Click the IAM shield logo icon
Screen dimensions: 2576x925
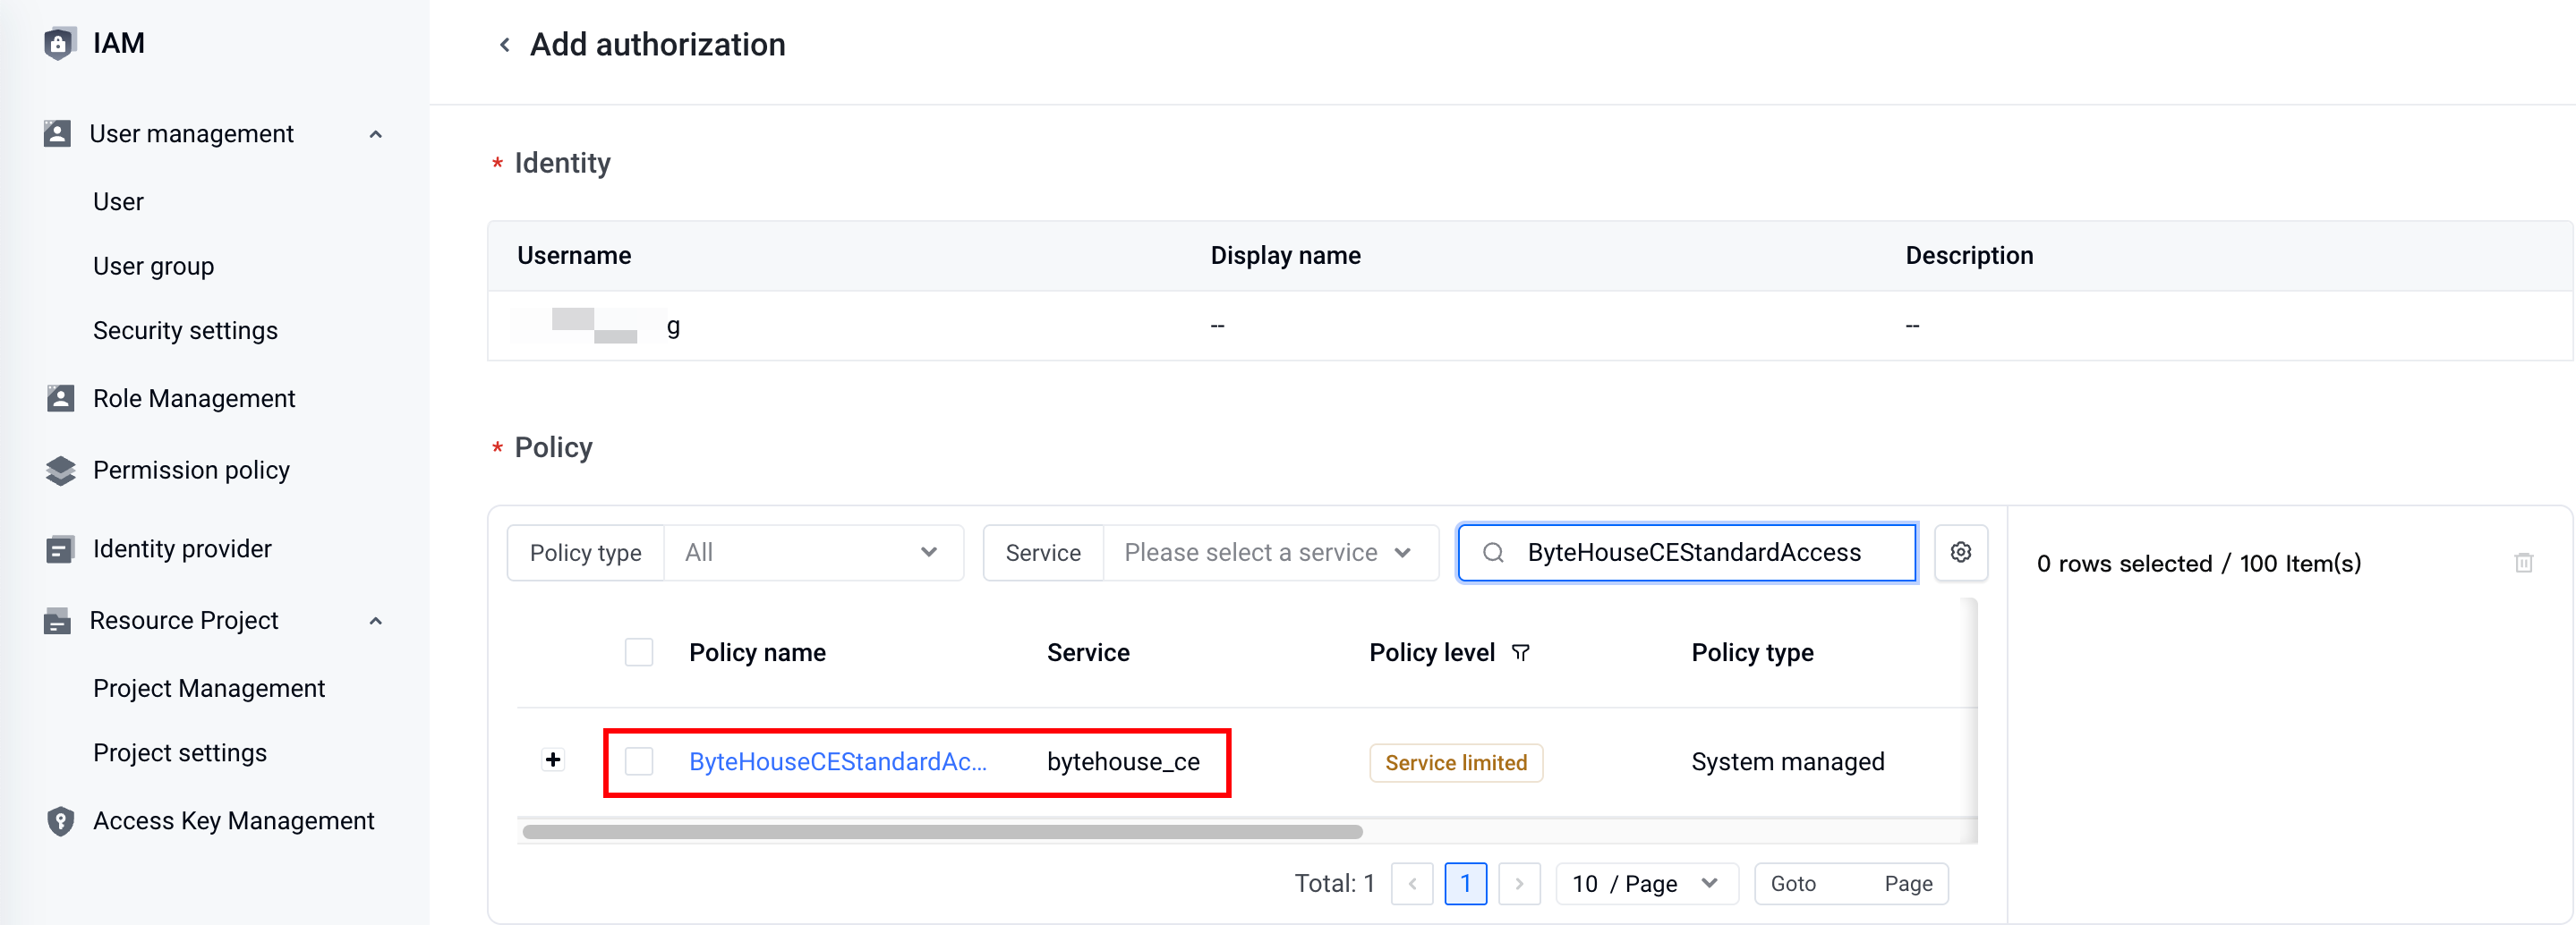pyautogui.click(x=60, y=43)
